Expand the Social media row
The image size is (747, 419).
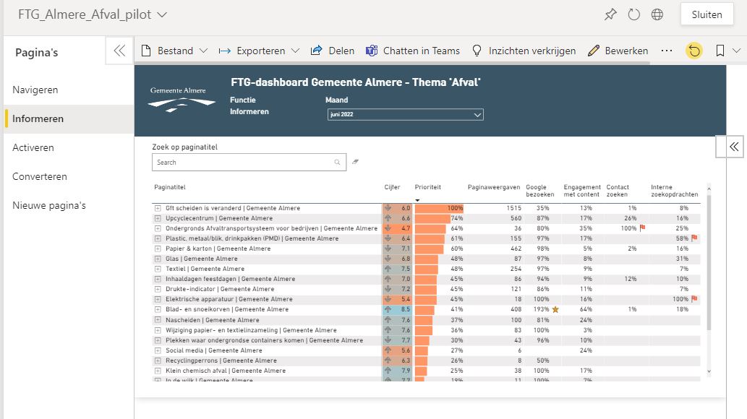click(x=158, y=350)
